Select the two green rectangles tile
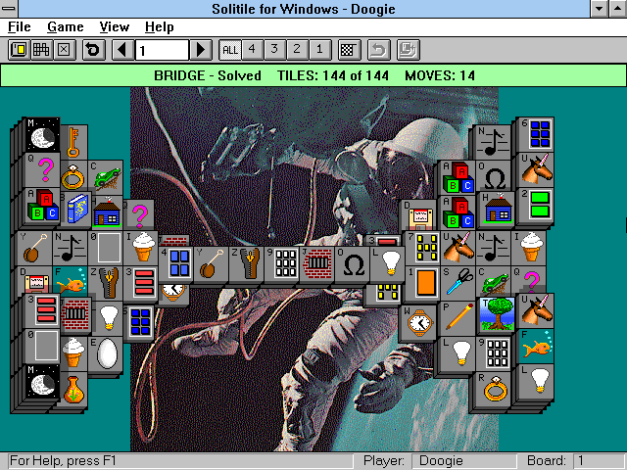 pyautogui.click(x=537, y=205)
